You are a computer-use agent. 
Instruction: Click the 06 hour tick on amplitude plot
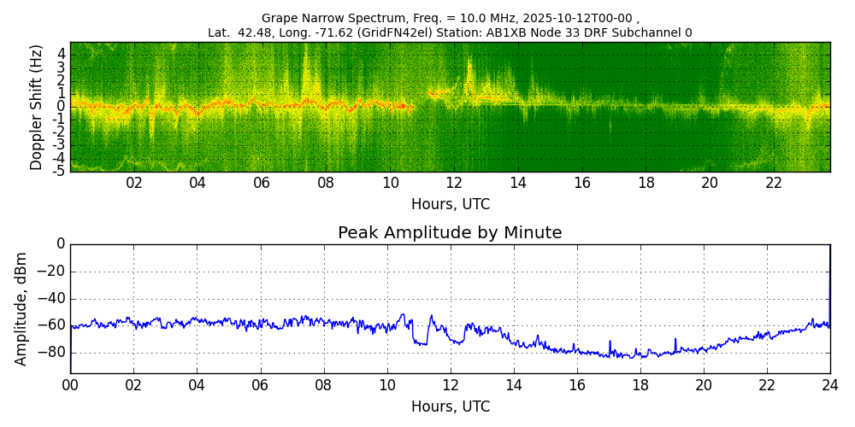(x=261, y=385)
